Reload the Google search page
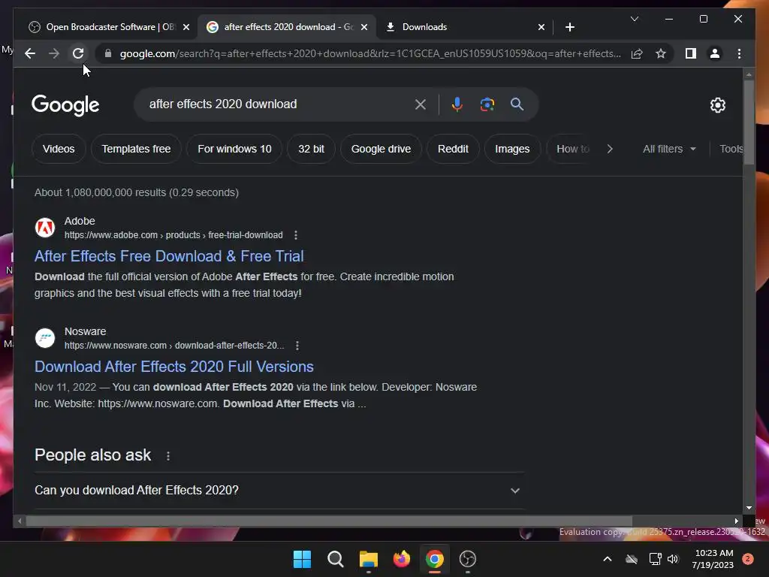This screenshot has width=769, height=577. click(78, 53)
